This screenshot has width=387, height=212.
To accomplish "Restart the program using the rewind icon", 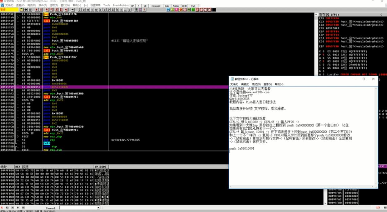I will (x=26, y=9).
